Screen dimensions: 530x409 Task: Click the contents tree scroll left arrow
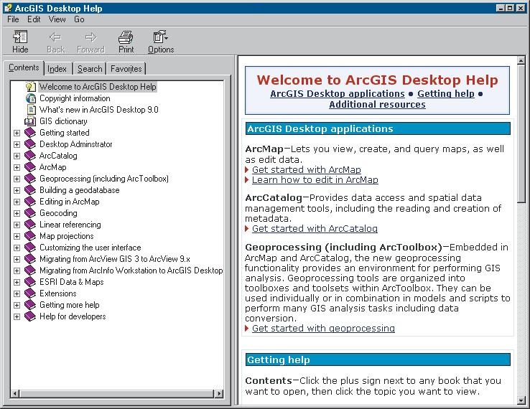(x=15, y=393)
